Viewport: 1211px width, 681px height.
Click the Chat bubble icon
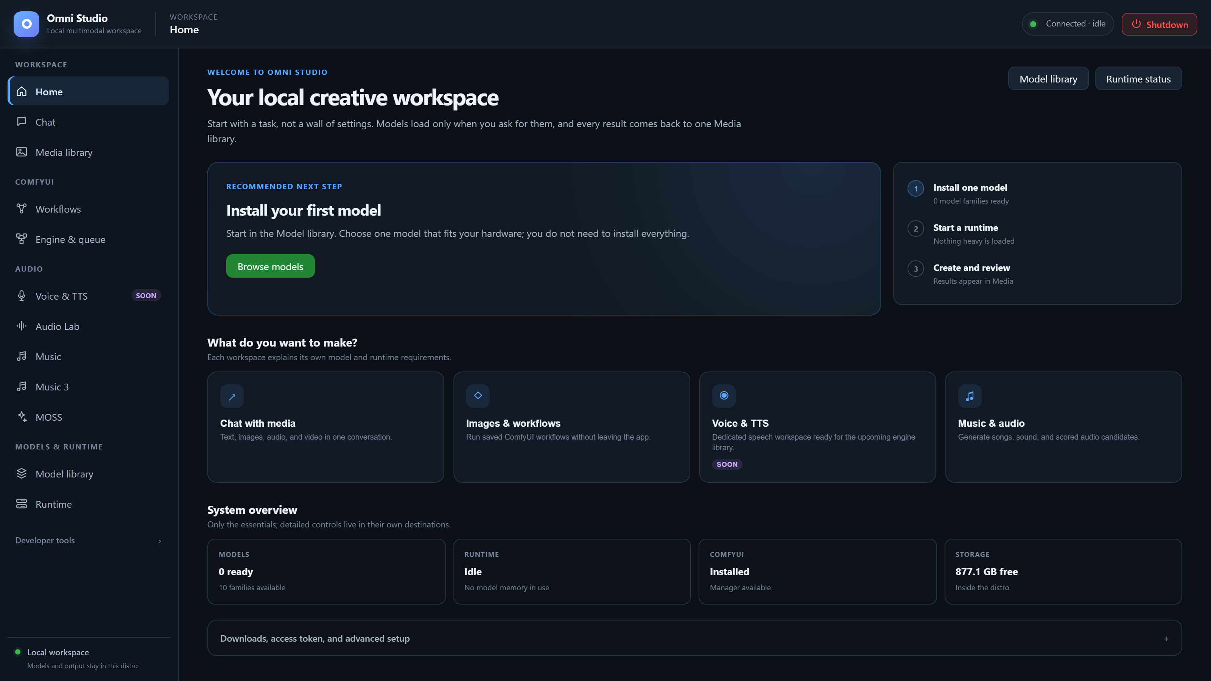pos(22,122)
